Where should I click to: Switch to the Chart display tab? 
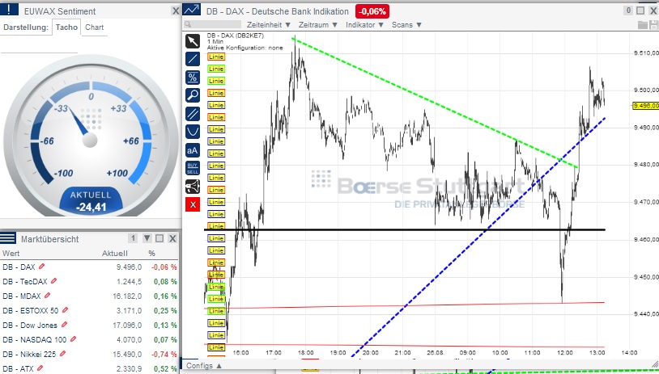pos(94,27)
